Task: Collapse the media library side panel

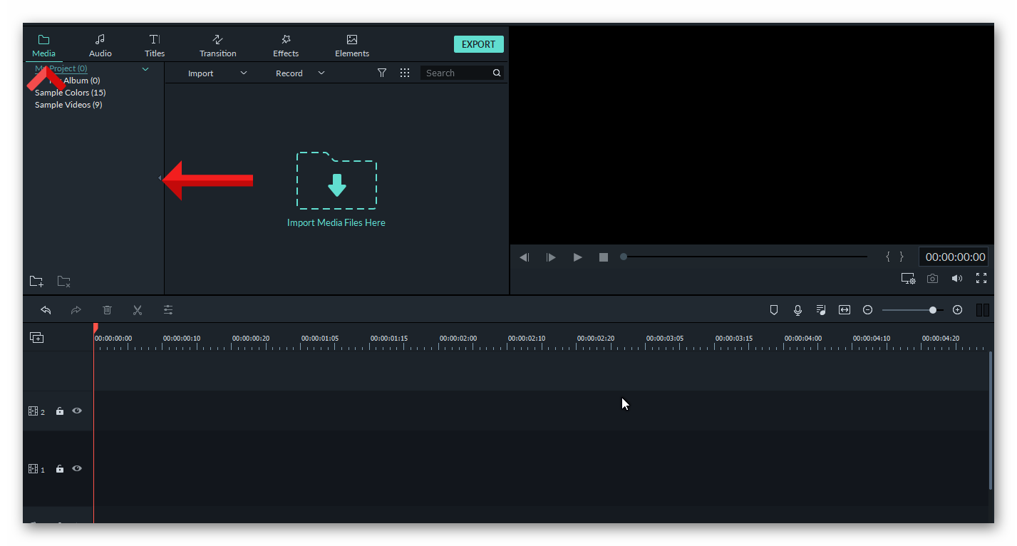Action: (x=160, y=178)
